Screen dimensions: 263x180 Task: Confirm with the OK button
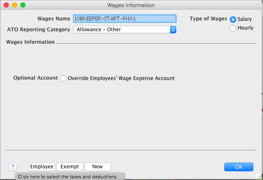[238, 167]
